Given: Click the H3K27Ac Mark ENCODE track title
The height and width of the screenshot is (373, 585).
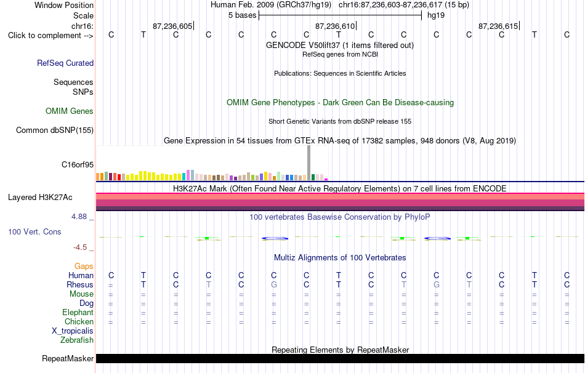Looking at the screenshot, I should coord(339,188).
